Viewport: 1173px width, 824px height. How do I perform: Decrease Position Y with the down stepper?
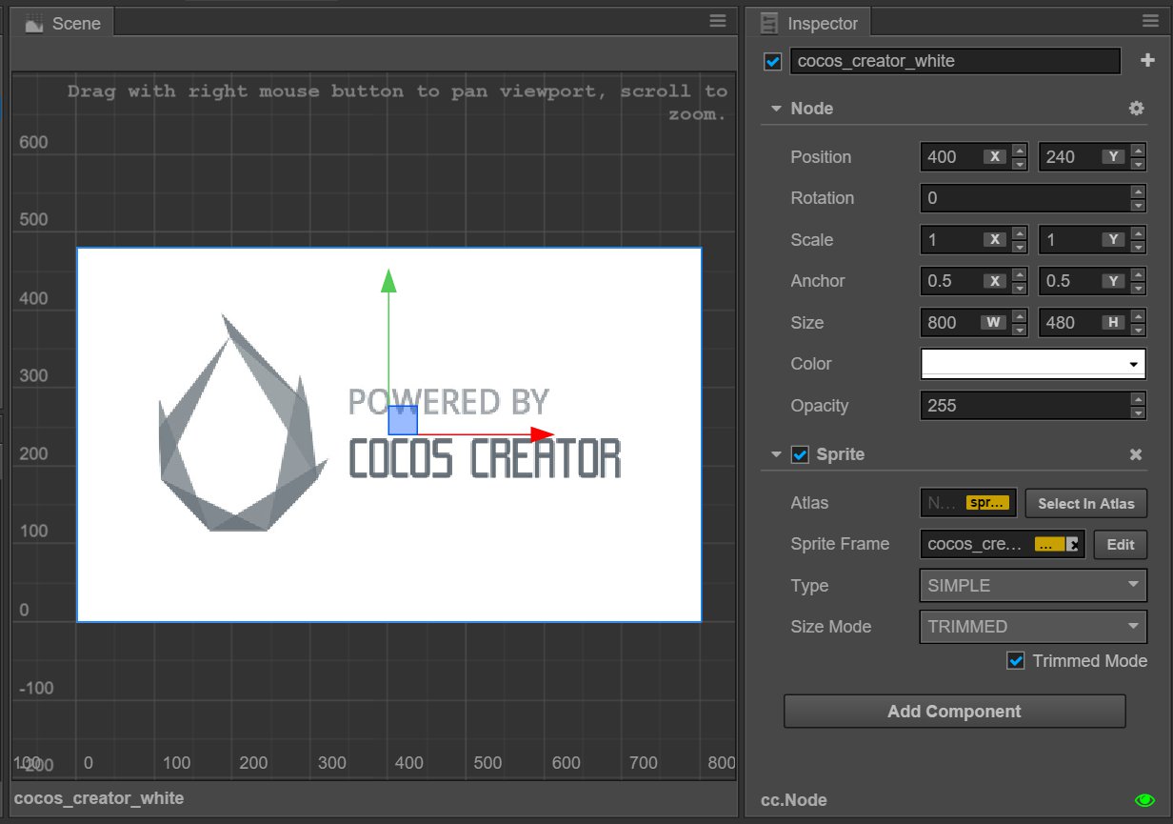click(1138, 165)
